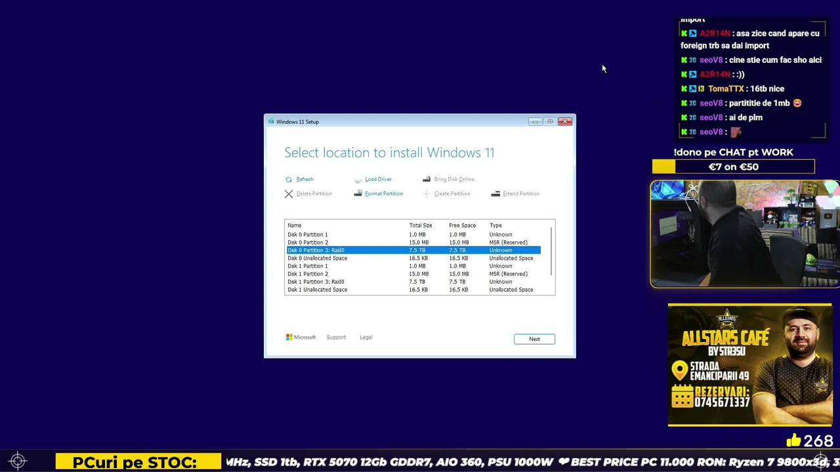This screenshot has width=840, height=472.
Task: Click the Create Partition label
Action: point(452,193)
